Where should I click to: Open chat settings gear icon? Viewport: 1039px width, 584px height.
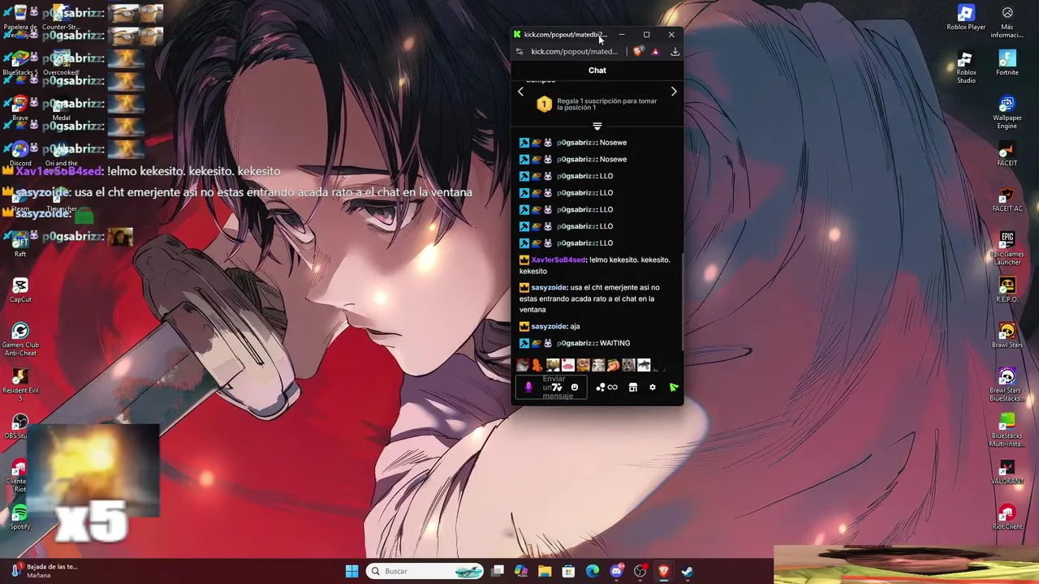point(653,388)
